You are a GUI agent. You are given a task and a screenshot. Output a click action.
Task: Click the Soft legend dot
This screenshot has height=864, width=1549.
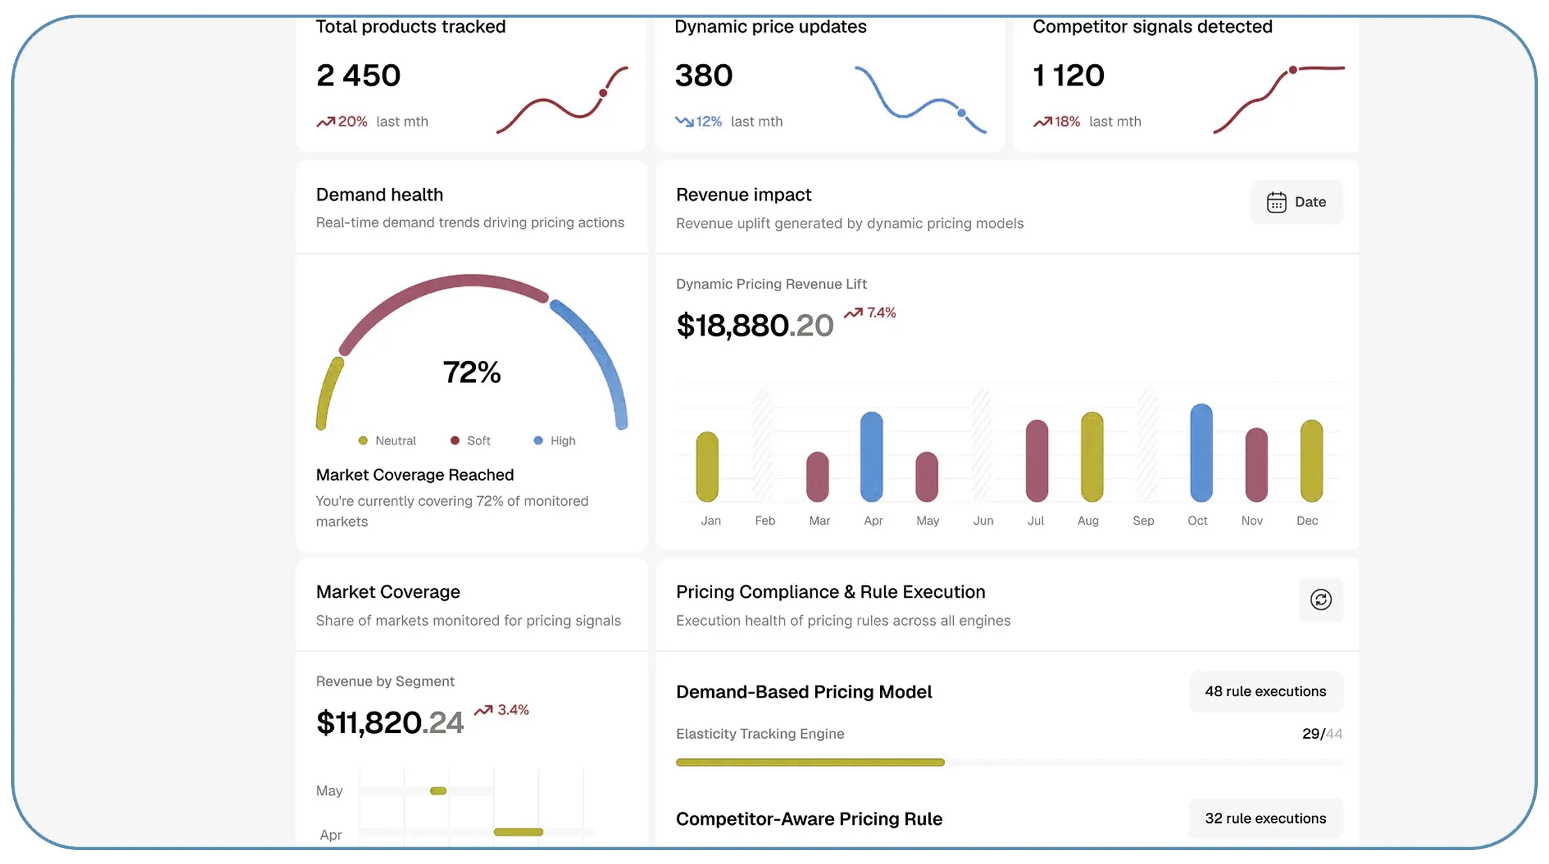455,440
